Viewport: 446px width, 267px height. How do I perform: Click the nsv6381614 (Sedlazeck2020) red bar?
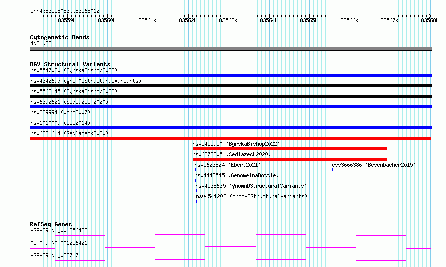231,138
